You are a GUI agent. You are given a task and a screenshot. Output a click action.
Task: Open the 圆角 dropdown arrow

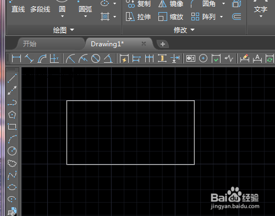pyautogui.click(x=223, y=3)
